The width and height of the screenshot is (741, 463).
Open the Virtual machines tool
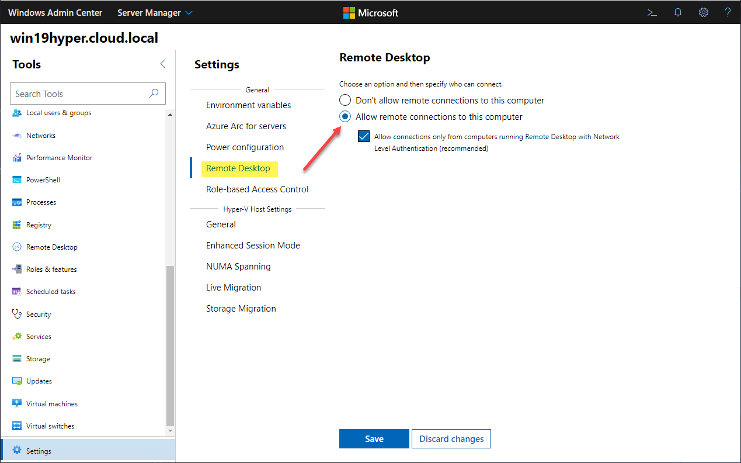[x=51, y=403]
